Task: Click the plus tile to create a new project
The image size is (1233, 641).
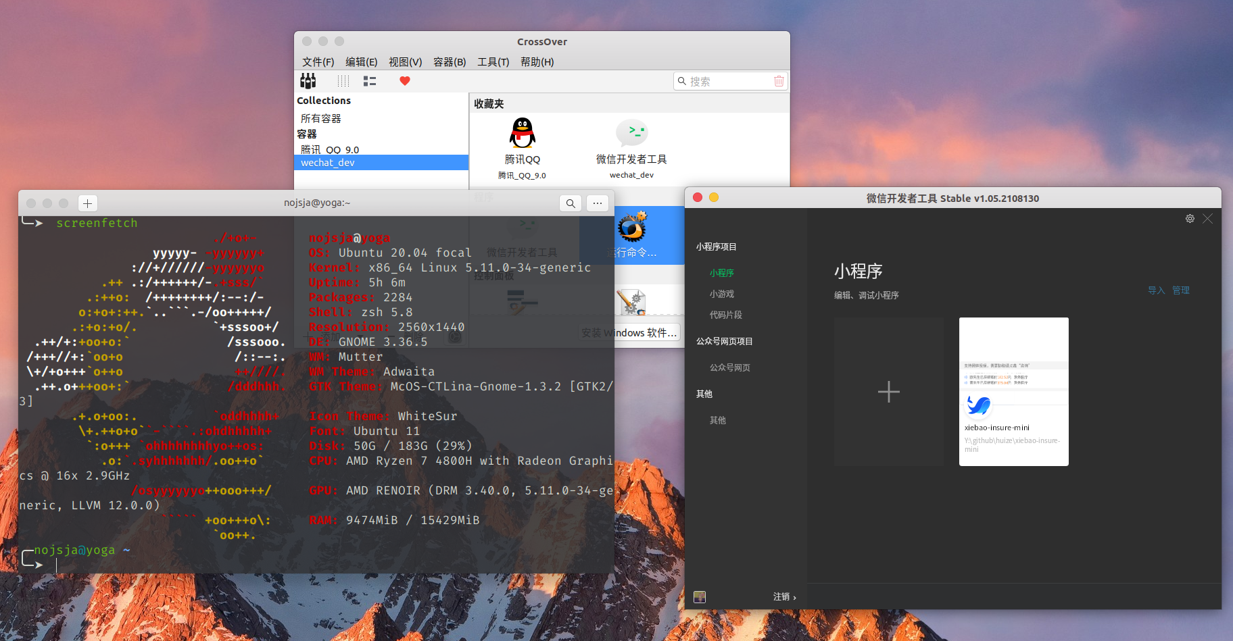Action: pos(888,391)
